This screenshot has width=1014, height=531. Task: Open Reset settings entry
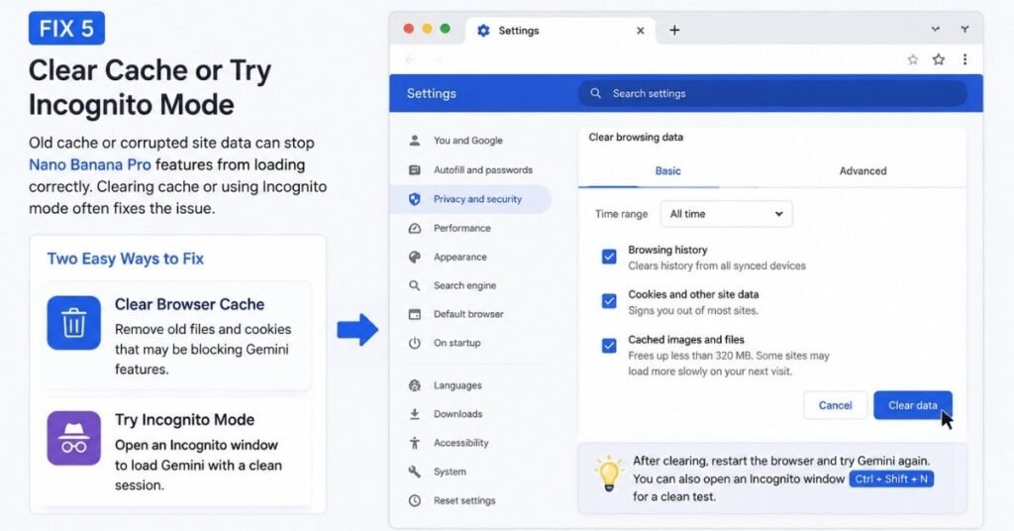pos(470,500)
